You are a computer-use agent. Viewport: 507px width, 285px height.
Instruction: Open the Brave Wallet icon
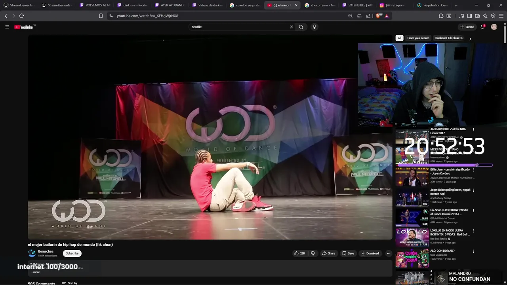pyautogui.click(x=477, y=16)
